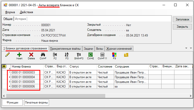Image resolution: width=194 pixels, height=110 pixels.
Task: Export to Excel with Ctrl+E icon
Action: pos(91,55)
